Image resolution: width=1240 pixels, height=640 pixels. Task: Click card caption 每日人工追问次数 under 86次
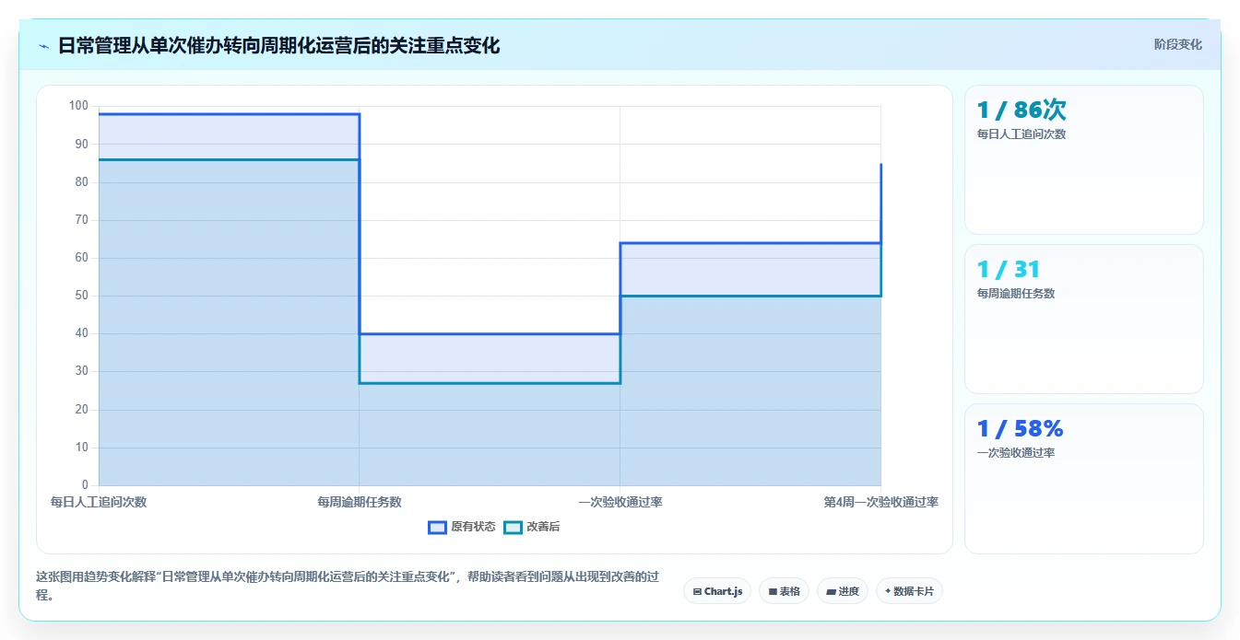tap(1022, 134)
